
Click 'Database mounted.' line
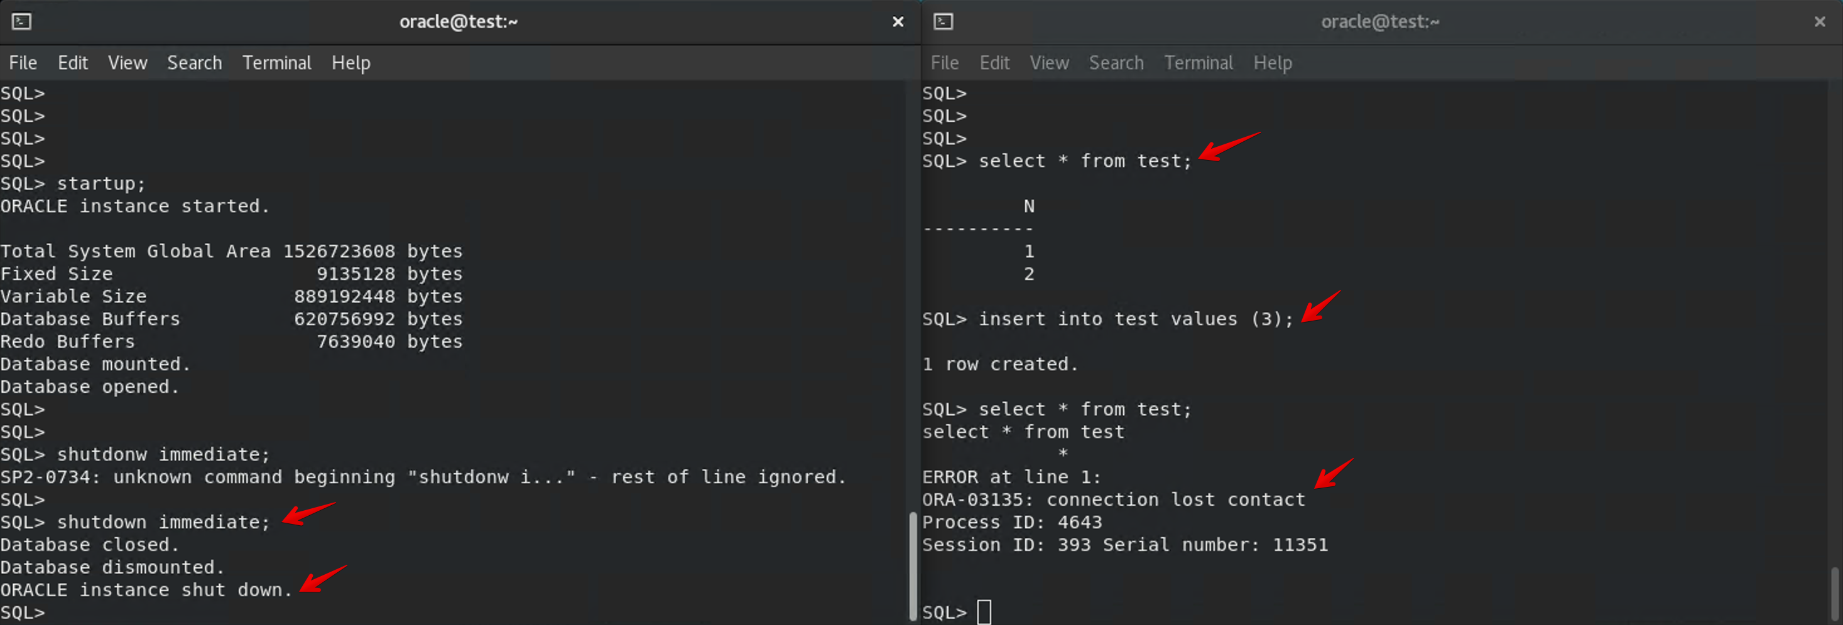pyautogui.click(x=95, y=364)
